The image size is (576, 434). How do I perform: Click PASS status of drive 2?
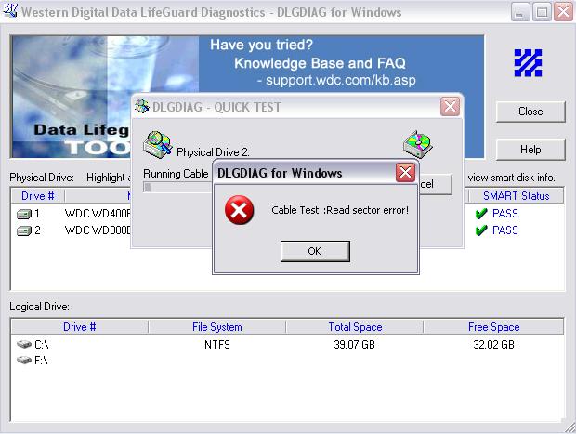[505, 230]
